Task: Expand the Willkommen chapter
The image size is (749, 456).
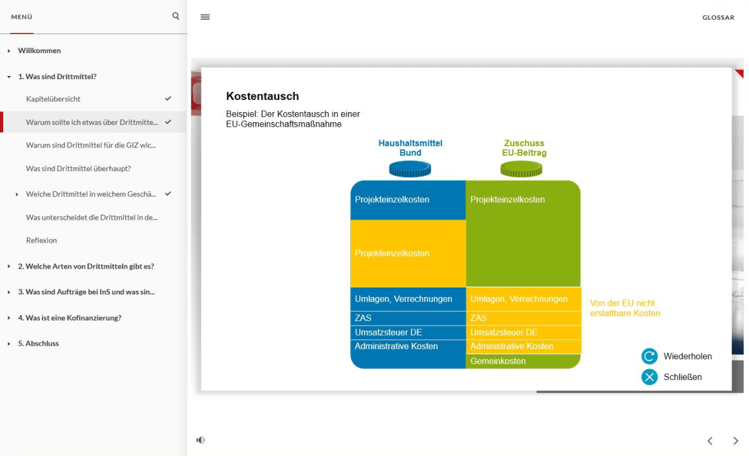Action: point(9,51)
